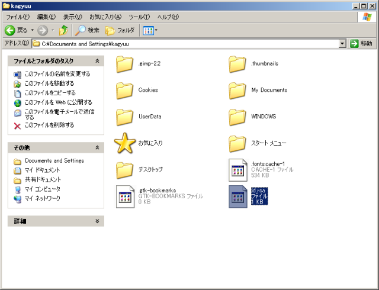Collapse the ファイルとフォルダのタスク panel

[x=97, y=61]
